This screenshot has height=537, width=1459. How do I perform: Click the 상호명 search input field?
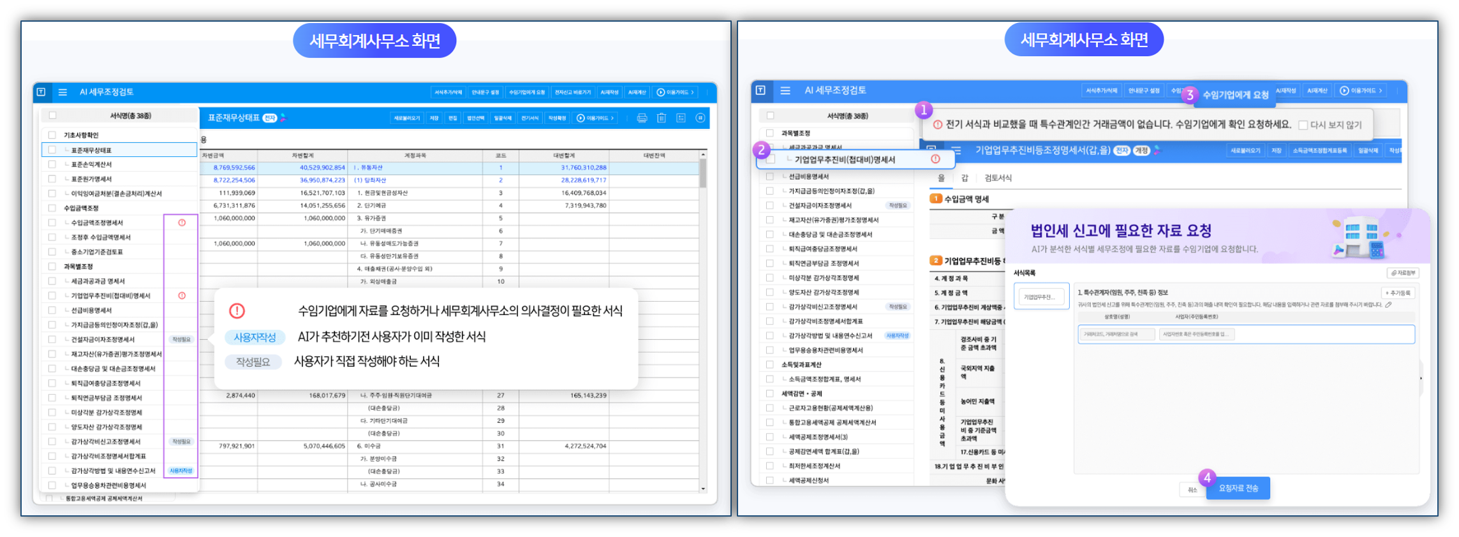click(x=1116, y=334)
